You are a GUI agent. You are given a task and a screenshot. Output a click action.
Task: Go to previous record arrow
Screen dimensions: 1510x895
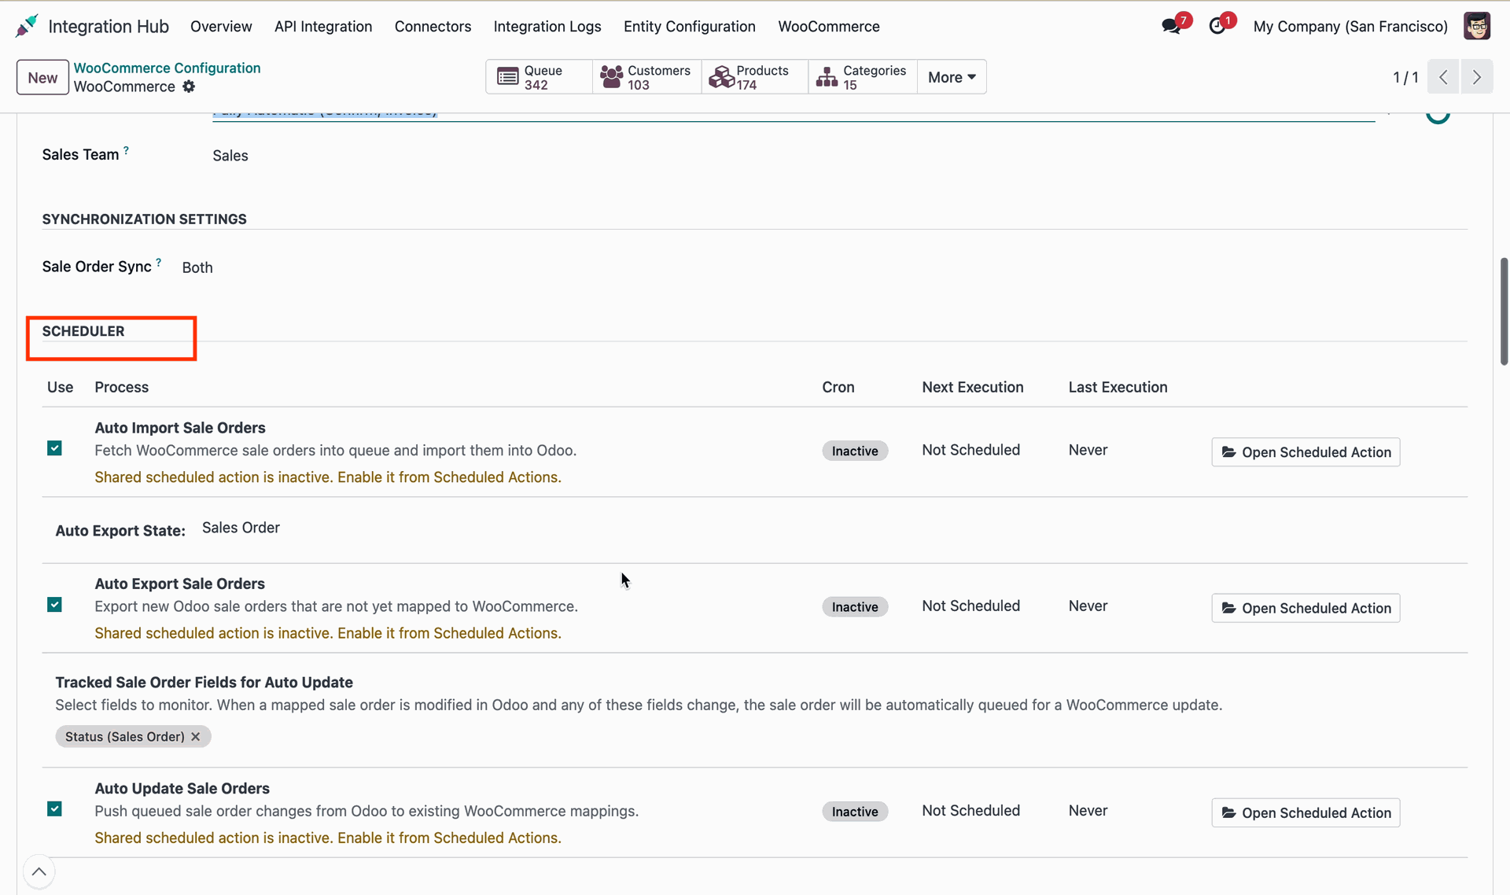tap(1443, 77)
